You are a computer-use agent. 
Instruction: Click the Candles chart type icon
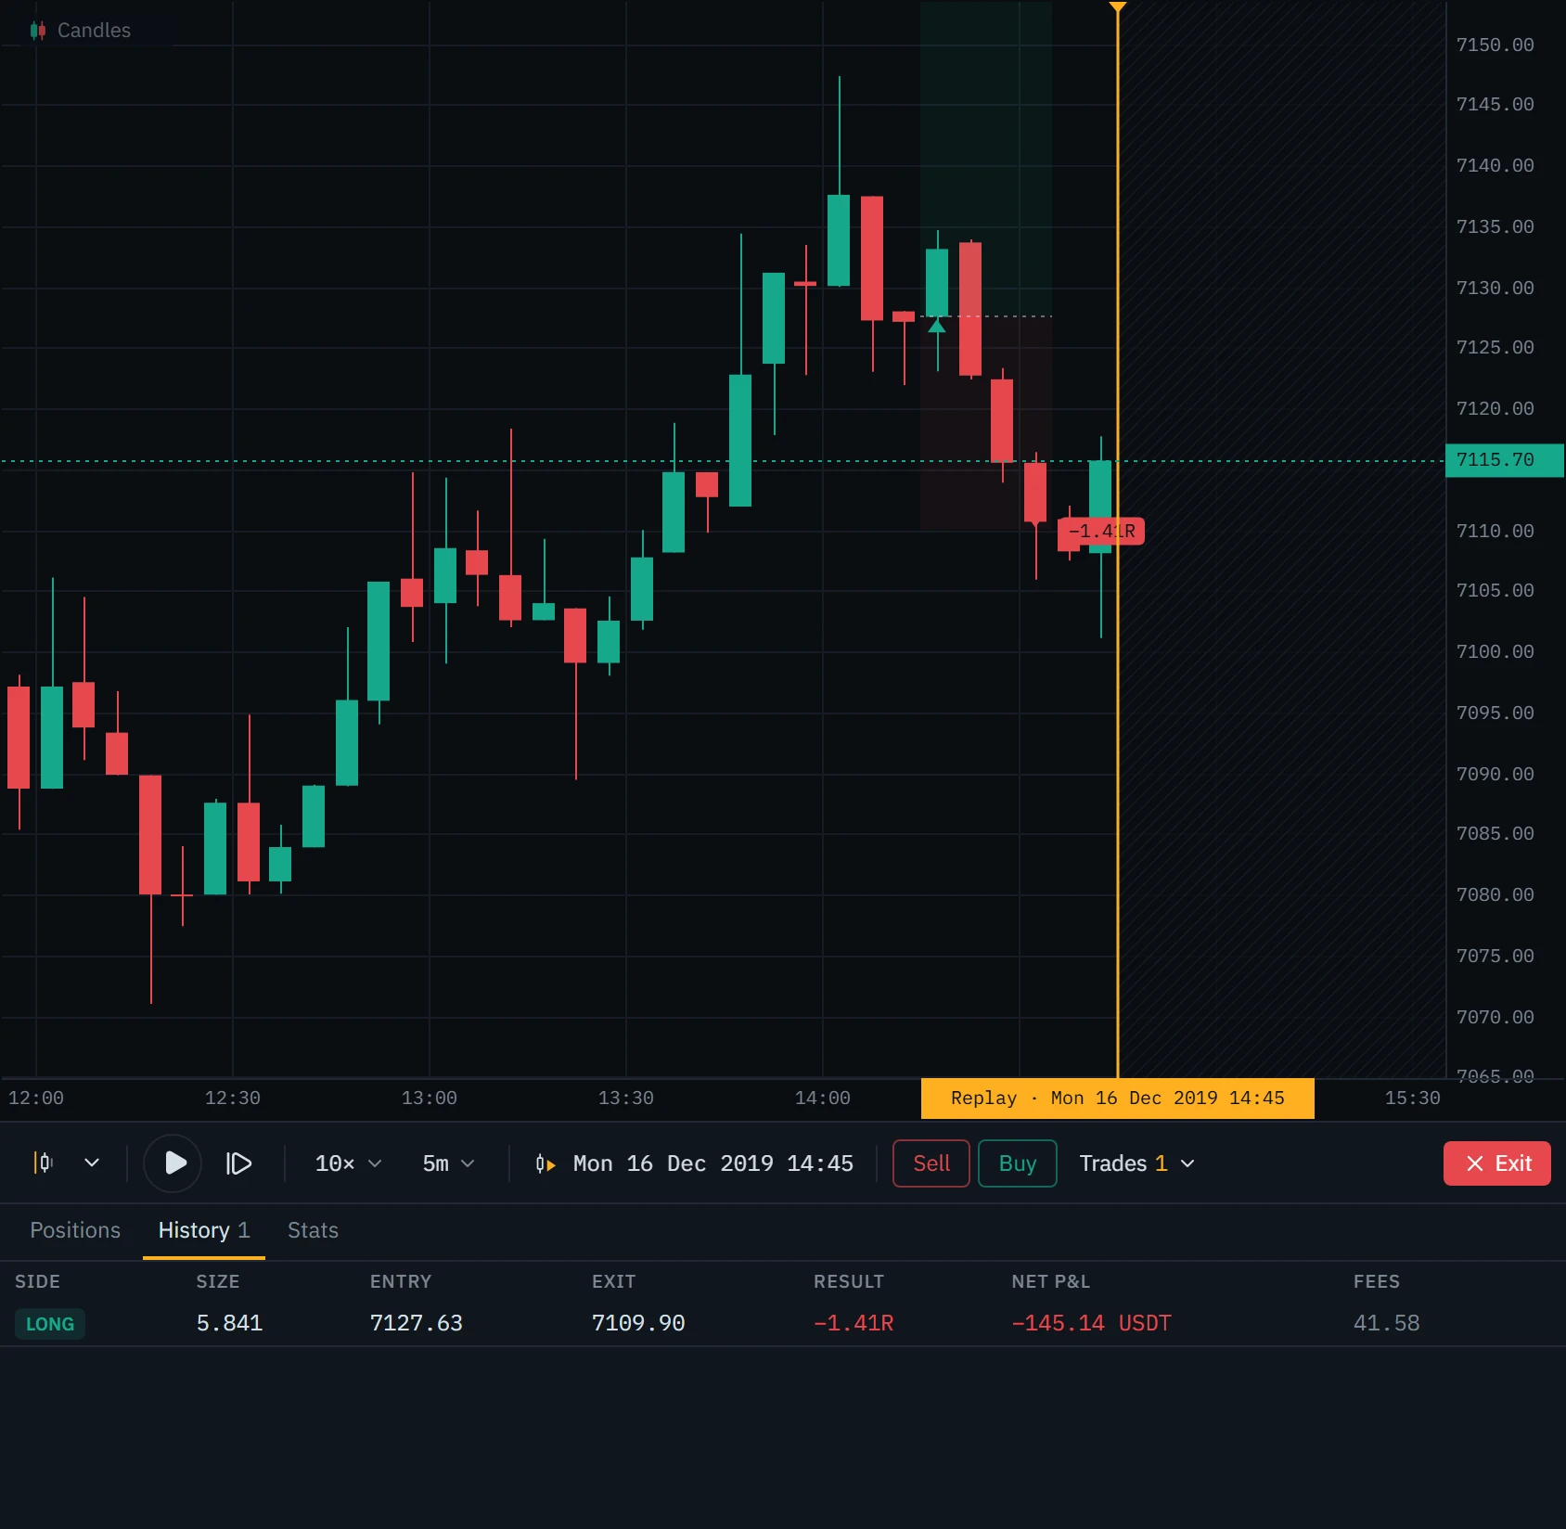[x=37, y=31]
